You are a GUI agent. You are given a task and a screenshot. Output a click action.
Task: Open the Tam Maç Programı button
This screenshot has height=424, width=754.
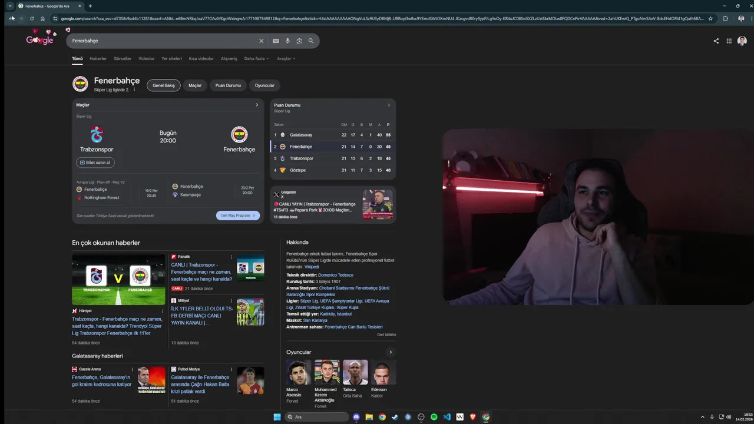(x=238, y=216)
